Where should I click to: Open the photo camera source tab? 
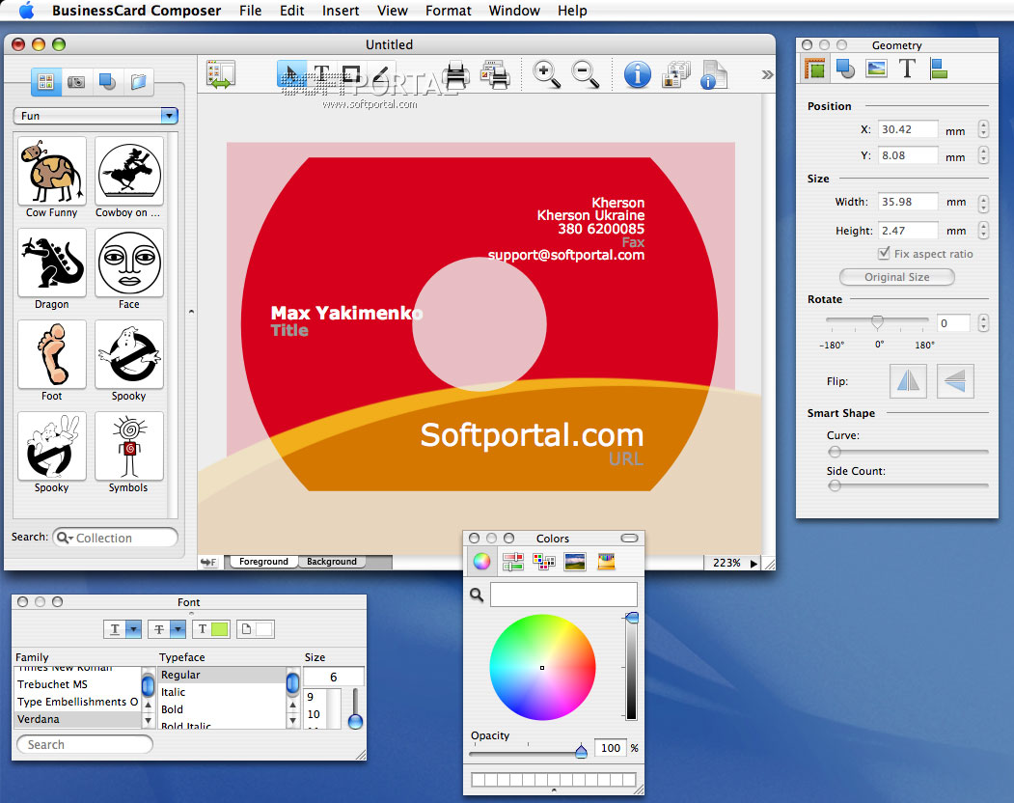click(x=76, y=81)
